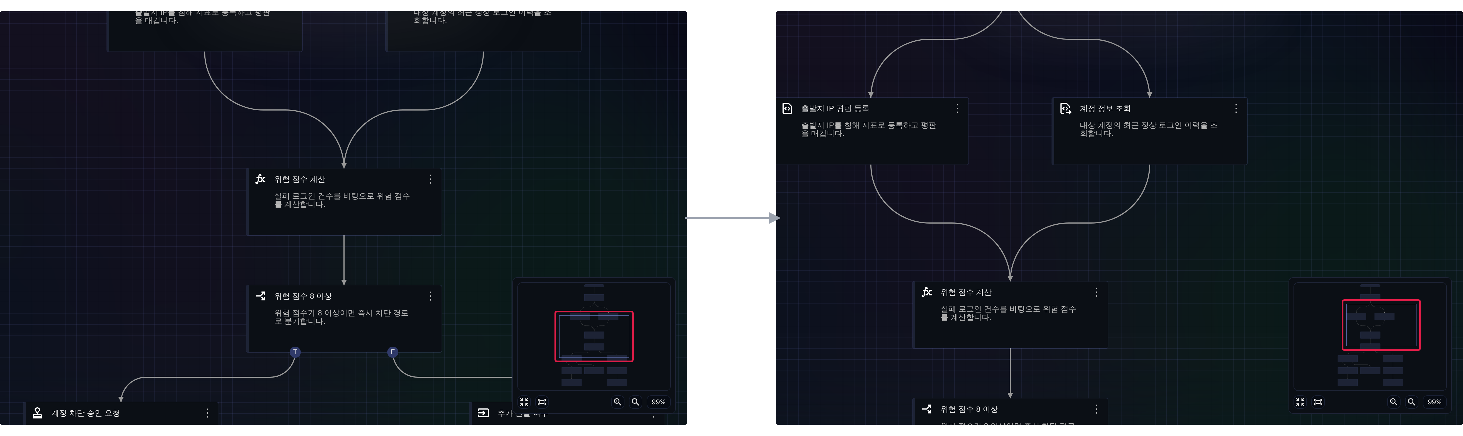The height and width of the screenshot is (436, 1463).
Task: Open the more menu of left-panel 위험 점수 계산 node
Action: [x=430, y=179]
